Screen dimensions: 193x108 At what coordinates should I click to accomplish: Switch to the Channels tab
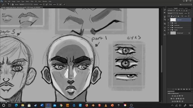181,8
